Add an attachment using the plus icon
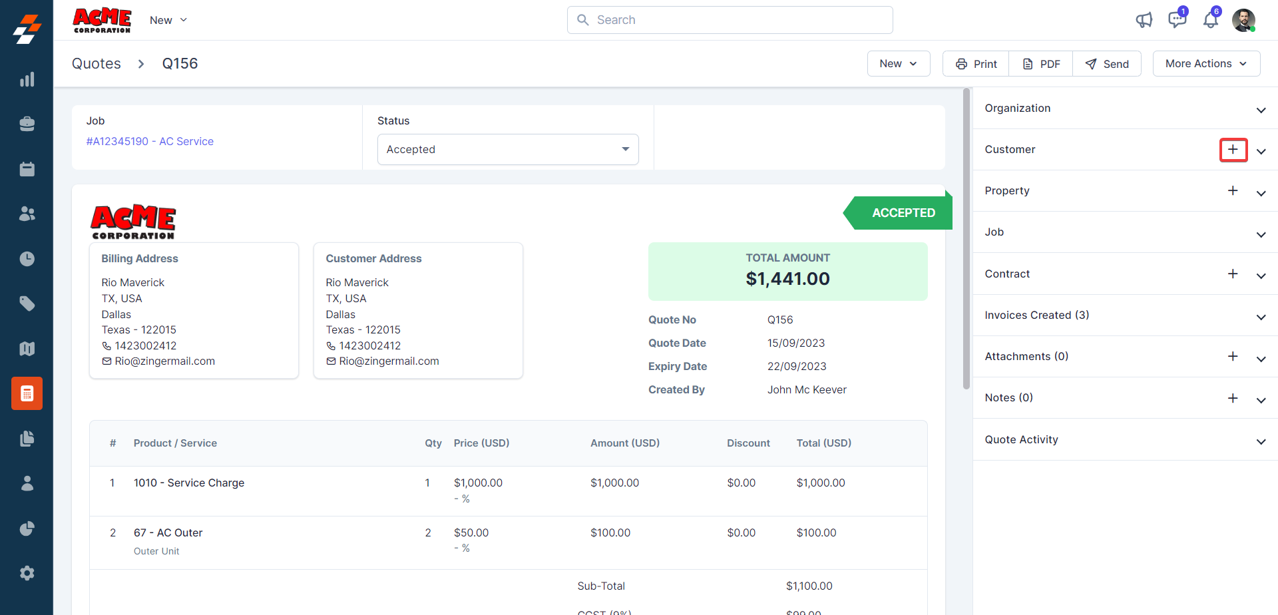Screen dimensions: 1278x615 point(1233,357)
